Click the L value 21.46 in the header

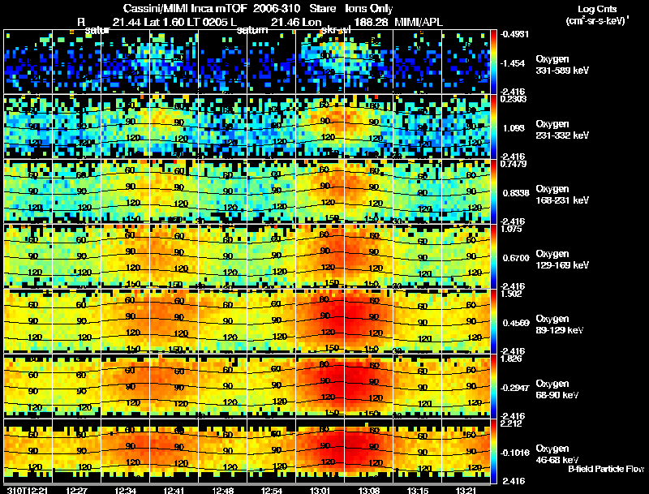click(286, 22)
